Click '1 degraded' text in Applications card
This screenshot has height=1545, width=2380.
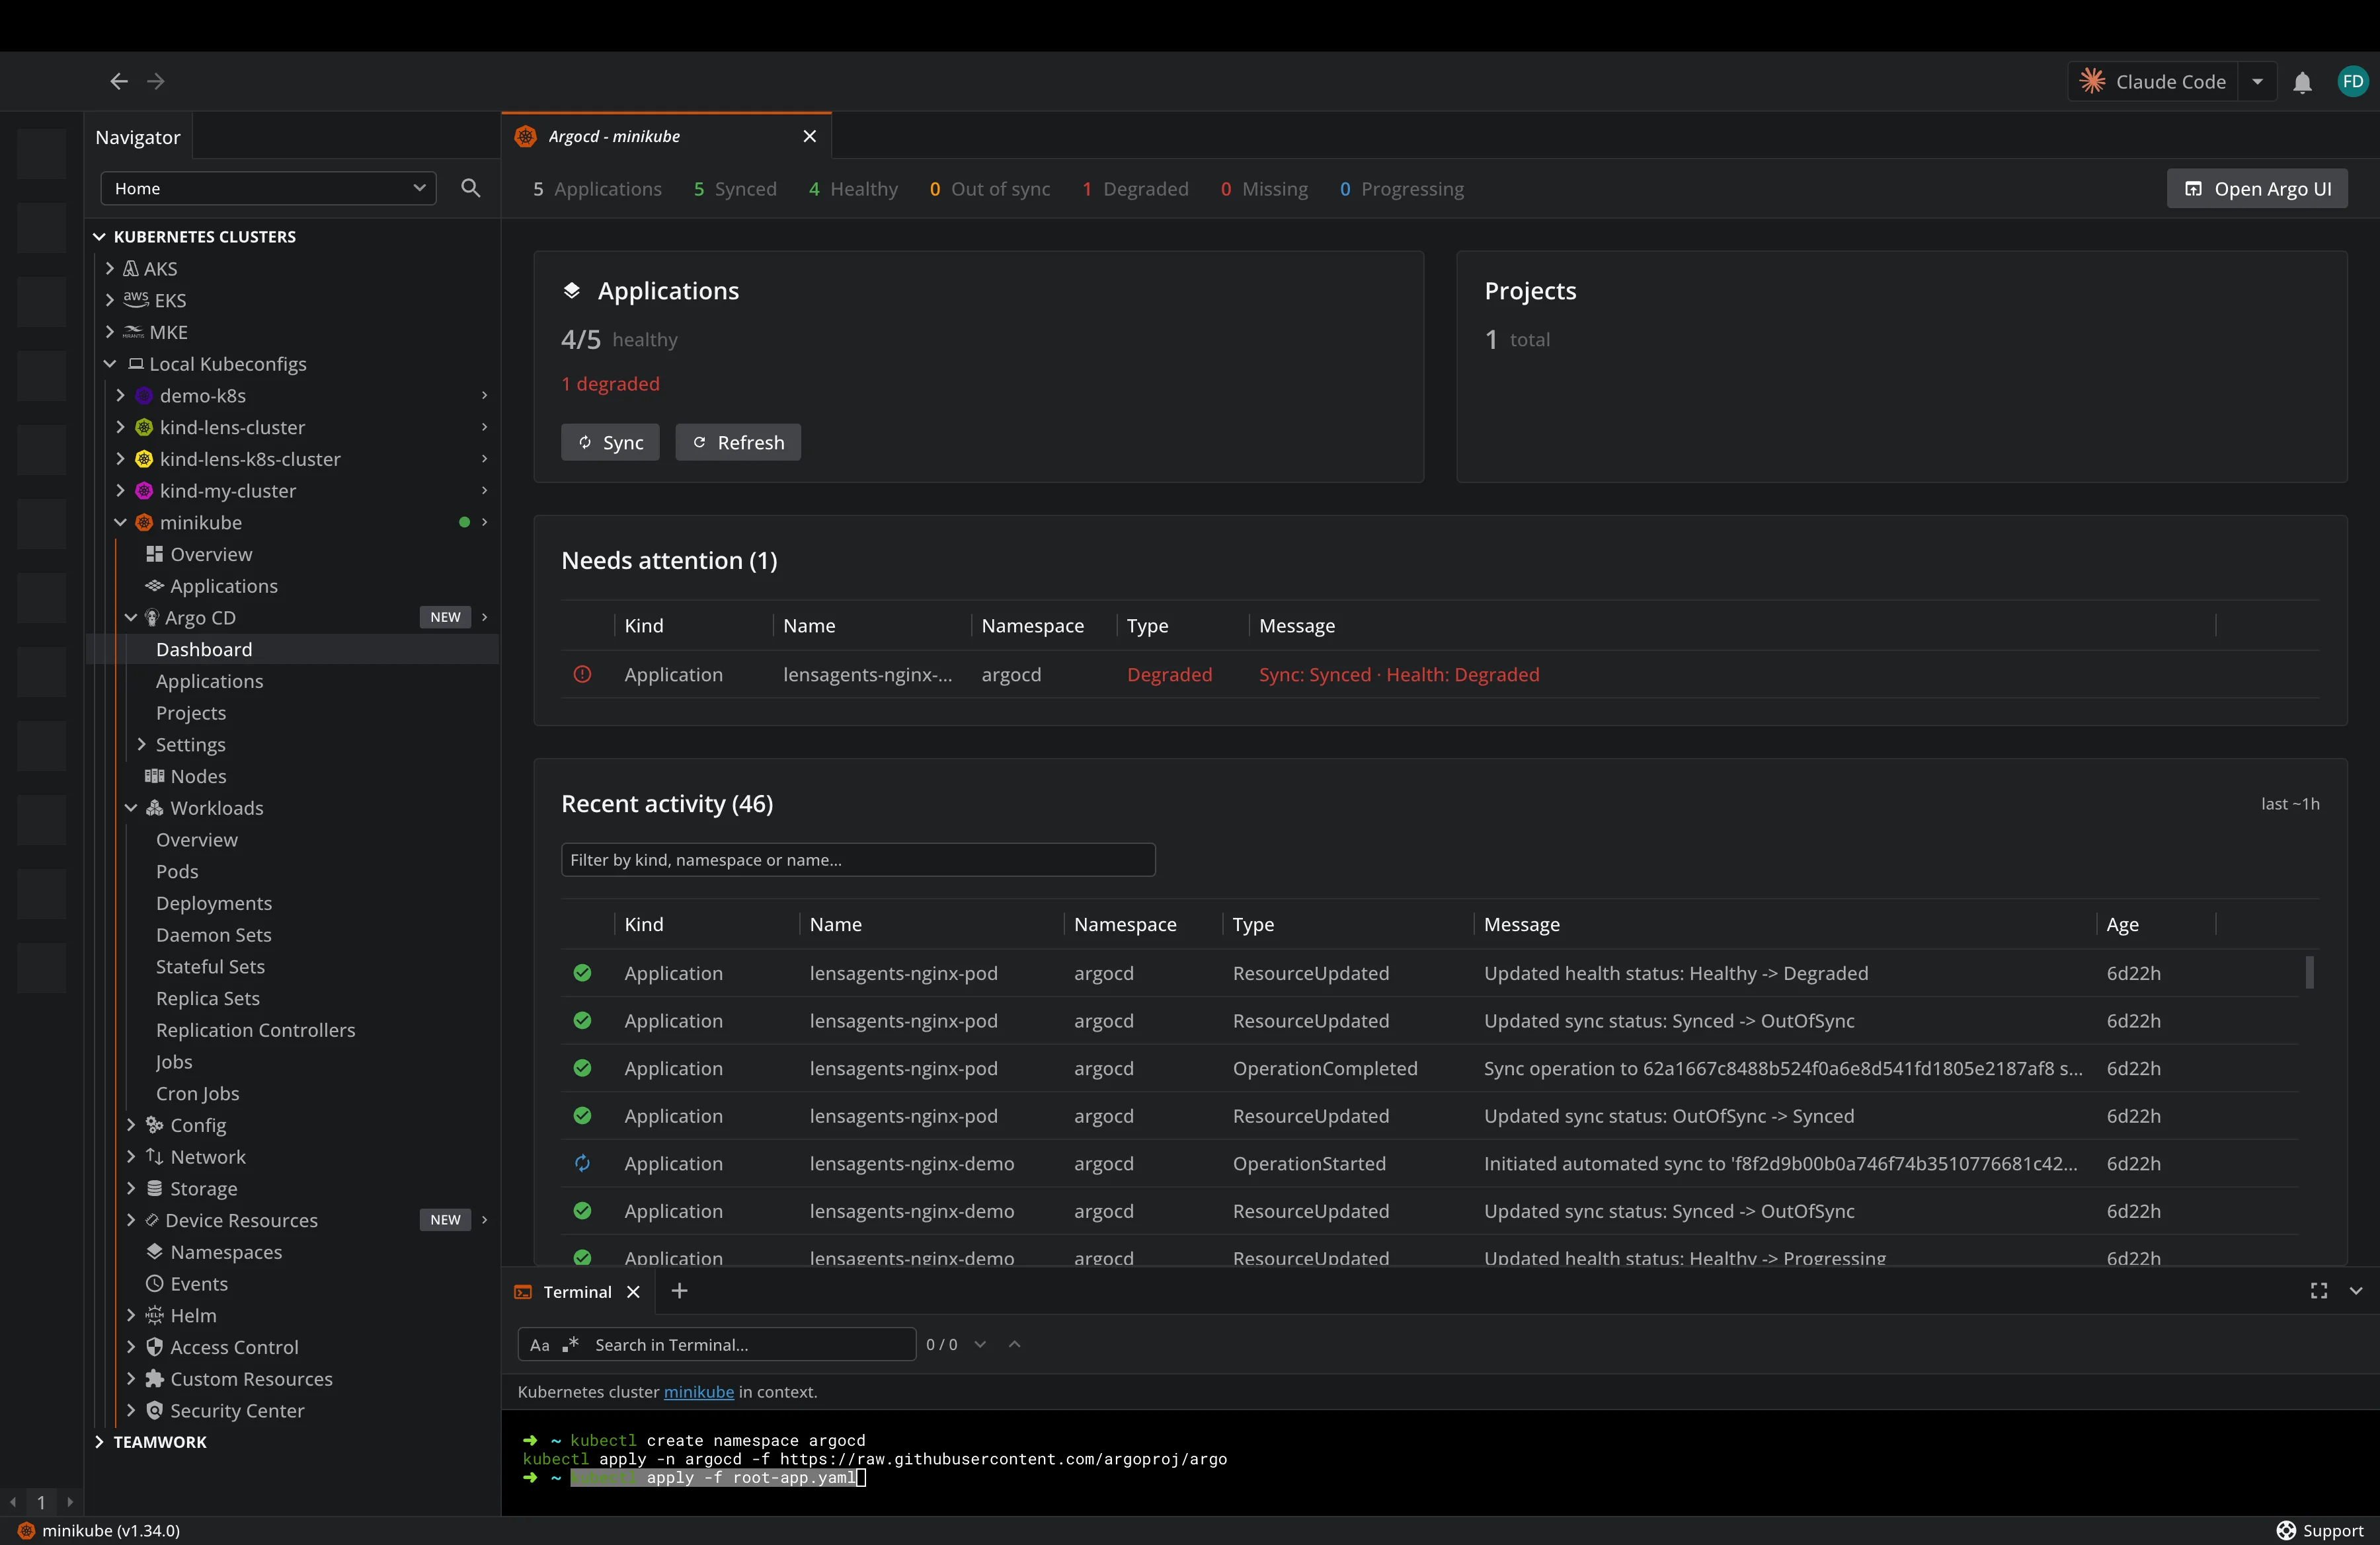[610, 384]
